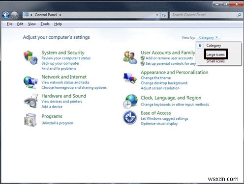Open the View by Category dropdown
The image size is (244, 184).
click(x=209, y=38)
